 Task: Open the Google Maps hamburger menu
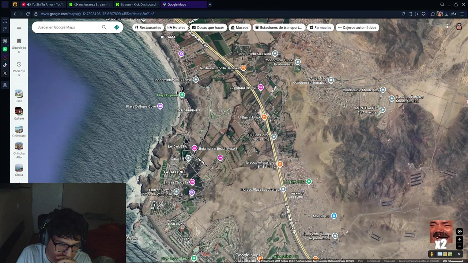(19, 27)
